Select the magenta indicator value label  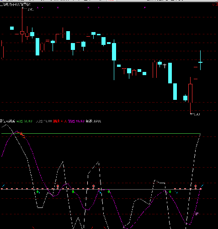point(76,121)
